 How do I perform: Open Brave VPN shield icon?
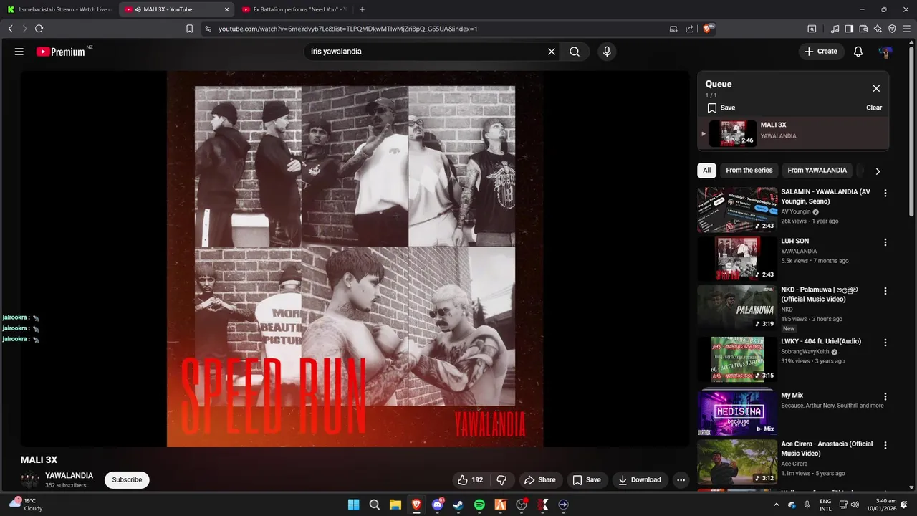point(892,29)
